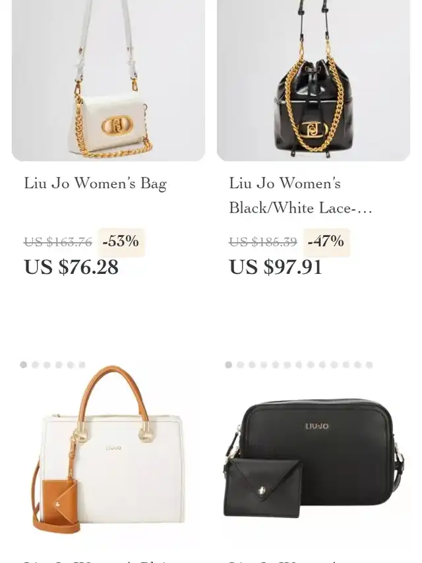Select last carousel dot above white tote
The height and width of the screenshot is (563, 422).
tap(82, 365)
